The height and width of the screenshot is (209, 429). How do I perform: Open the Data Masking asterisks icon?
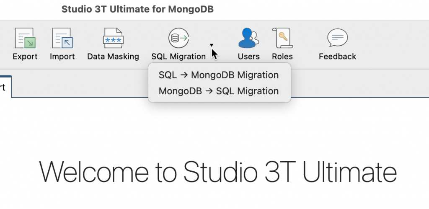pos(113,39)
